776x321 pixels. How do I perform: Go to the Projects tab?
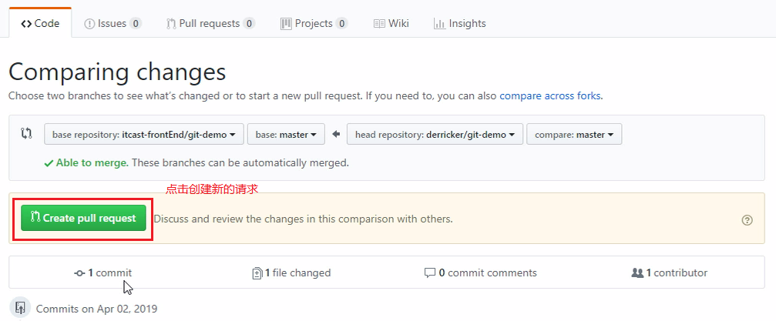click(x=314, y=23)
